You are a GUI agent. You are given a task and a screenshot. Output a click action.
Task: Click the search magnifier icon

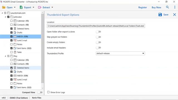pos(167,7)
